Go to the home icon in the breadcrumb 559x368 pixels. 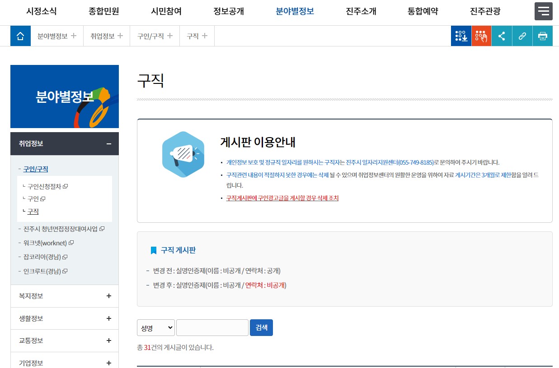tap(20, 36)
